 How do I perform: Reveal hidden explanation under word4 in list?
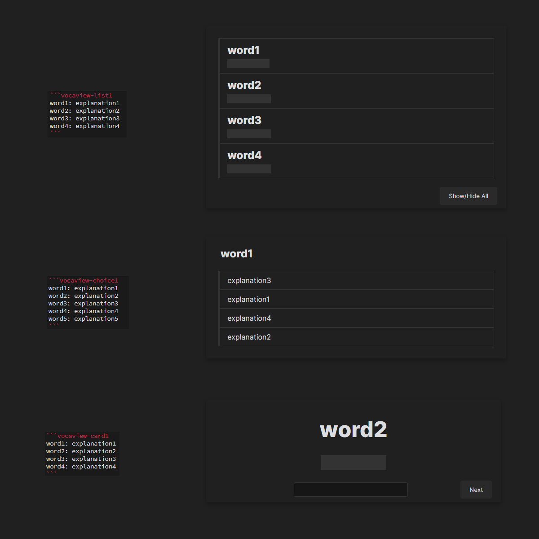pos(249,169)
